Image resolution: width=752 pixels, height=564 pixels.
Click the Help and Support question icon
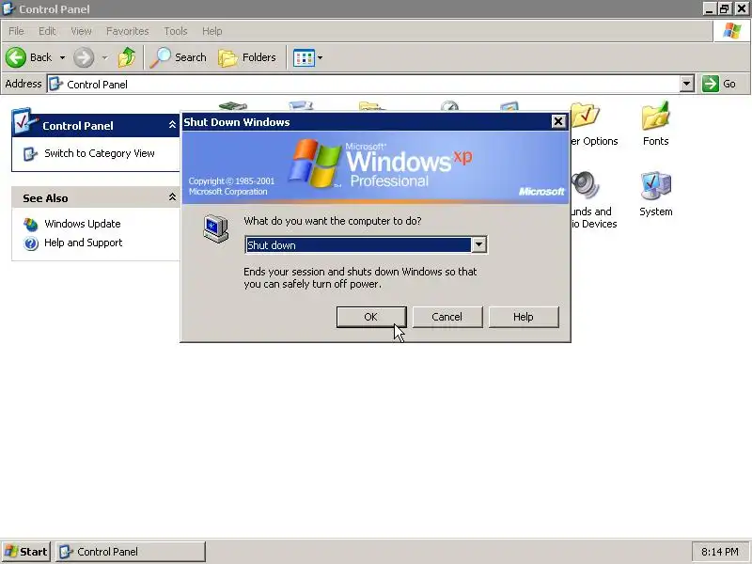[31, 243]
